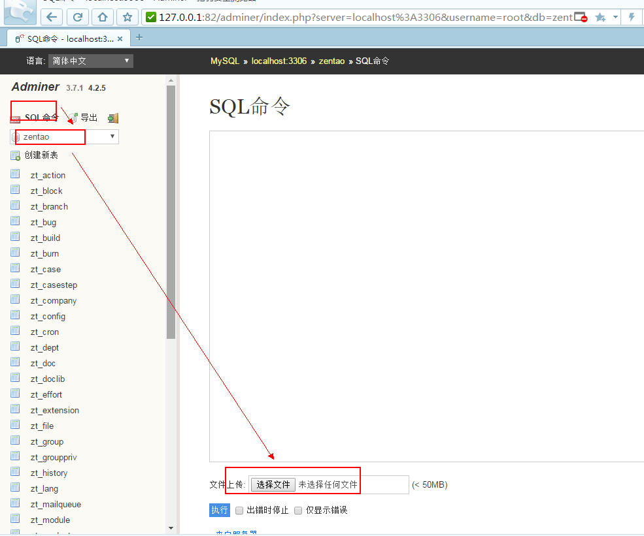
Task: Open the 简体中文 language dropdown
Action: tap(91, 61)
